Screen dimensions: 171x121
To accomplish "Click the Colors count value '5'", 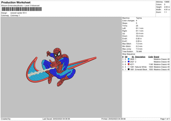I will pyautogui.click(x=165, y=5).
